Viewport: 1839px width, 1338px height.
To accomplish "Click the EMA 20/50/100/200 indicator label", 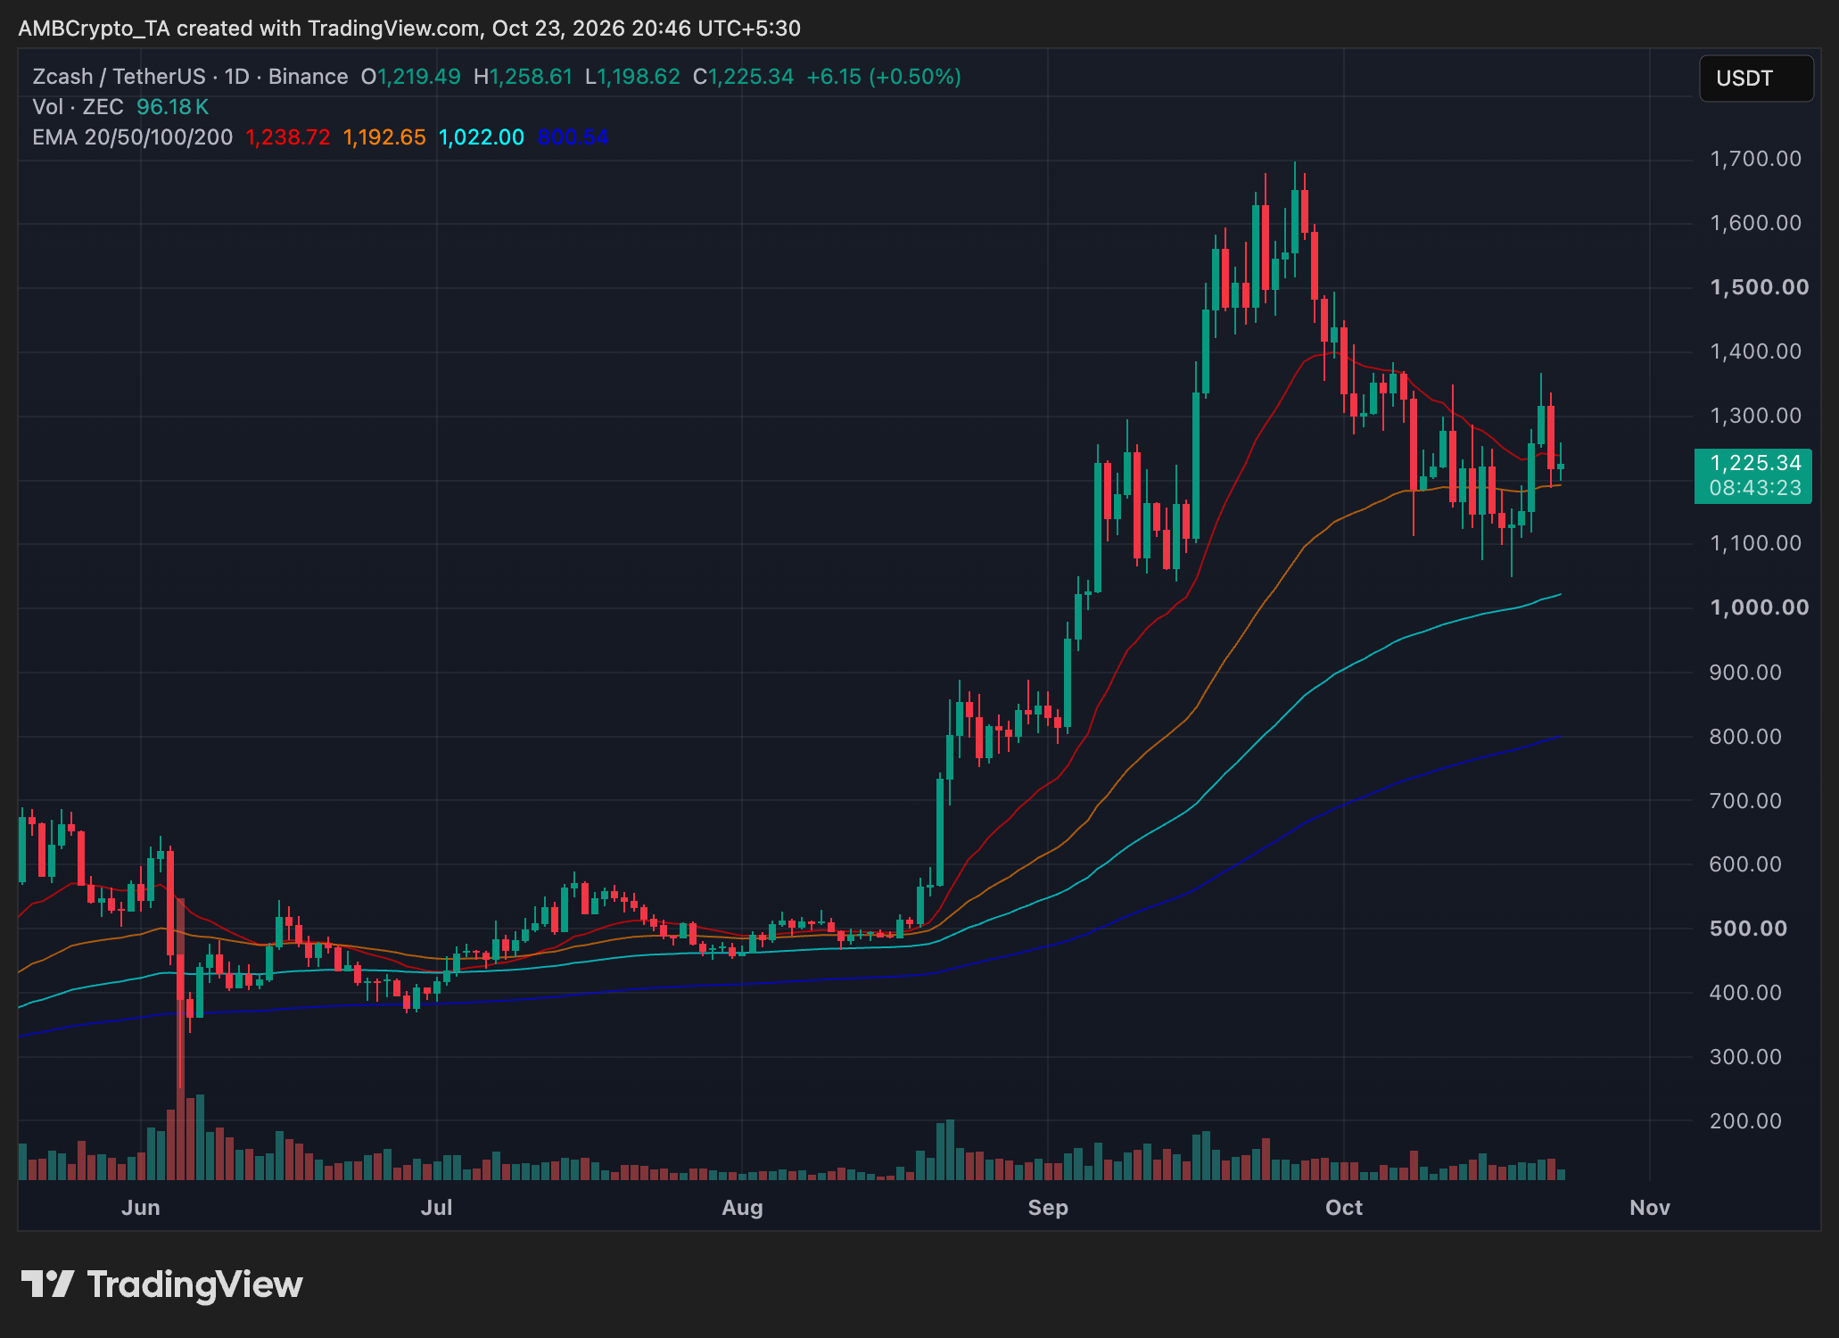I will 132,137.
